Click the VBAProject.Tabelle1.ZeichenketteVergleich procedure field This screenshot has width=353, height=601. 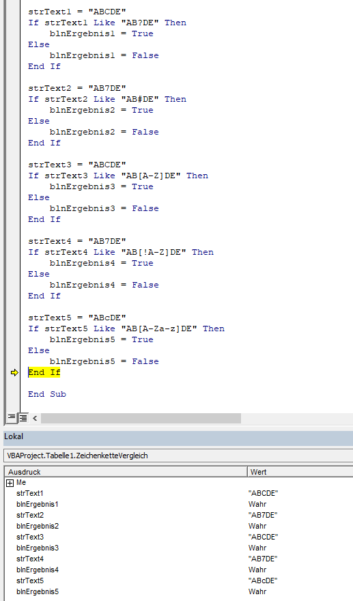(x=178, y=456)
